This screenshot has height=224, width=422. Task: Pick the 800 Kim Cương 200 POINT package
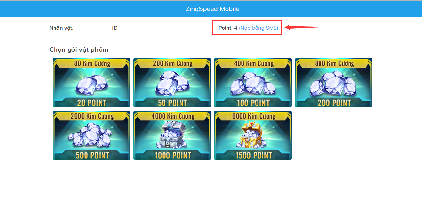(334, 83)
